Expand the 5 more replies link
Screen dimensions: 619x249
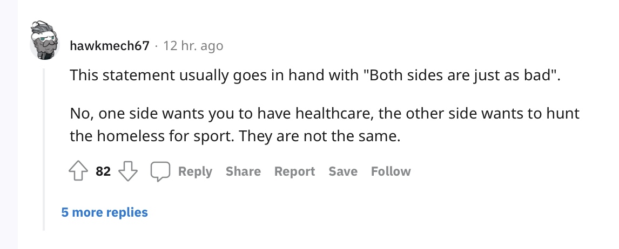click(105, 212)
